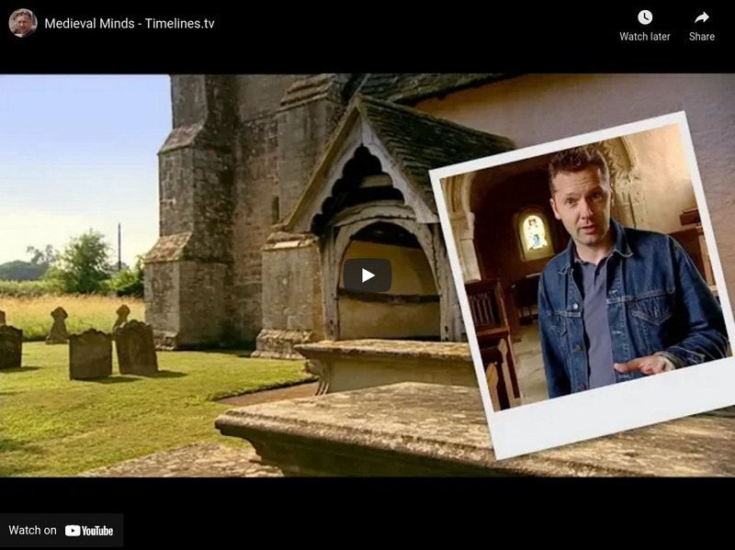Image resolution: width=735 pixels, height=550 pixels.
Task: Click the 'Watch on' text in watermark
Action: click(x=32, y=528)
